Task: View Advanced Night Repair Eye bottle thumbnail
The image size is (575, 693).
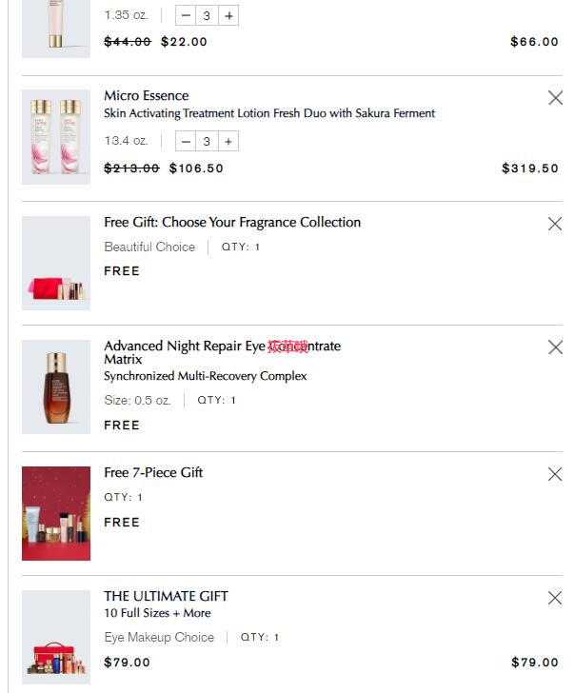Action: [56, 386]
